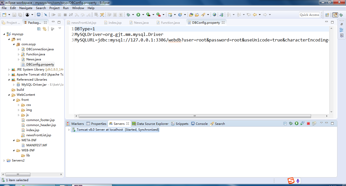
Task: Maximize the editor area
Action: pos(332,22)
